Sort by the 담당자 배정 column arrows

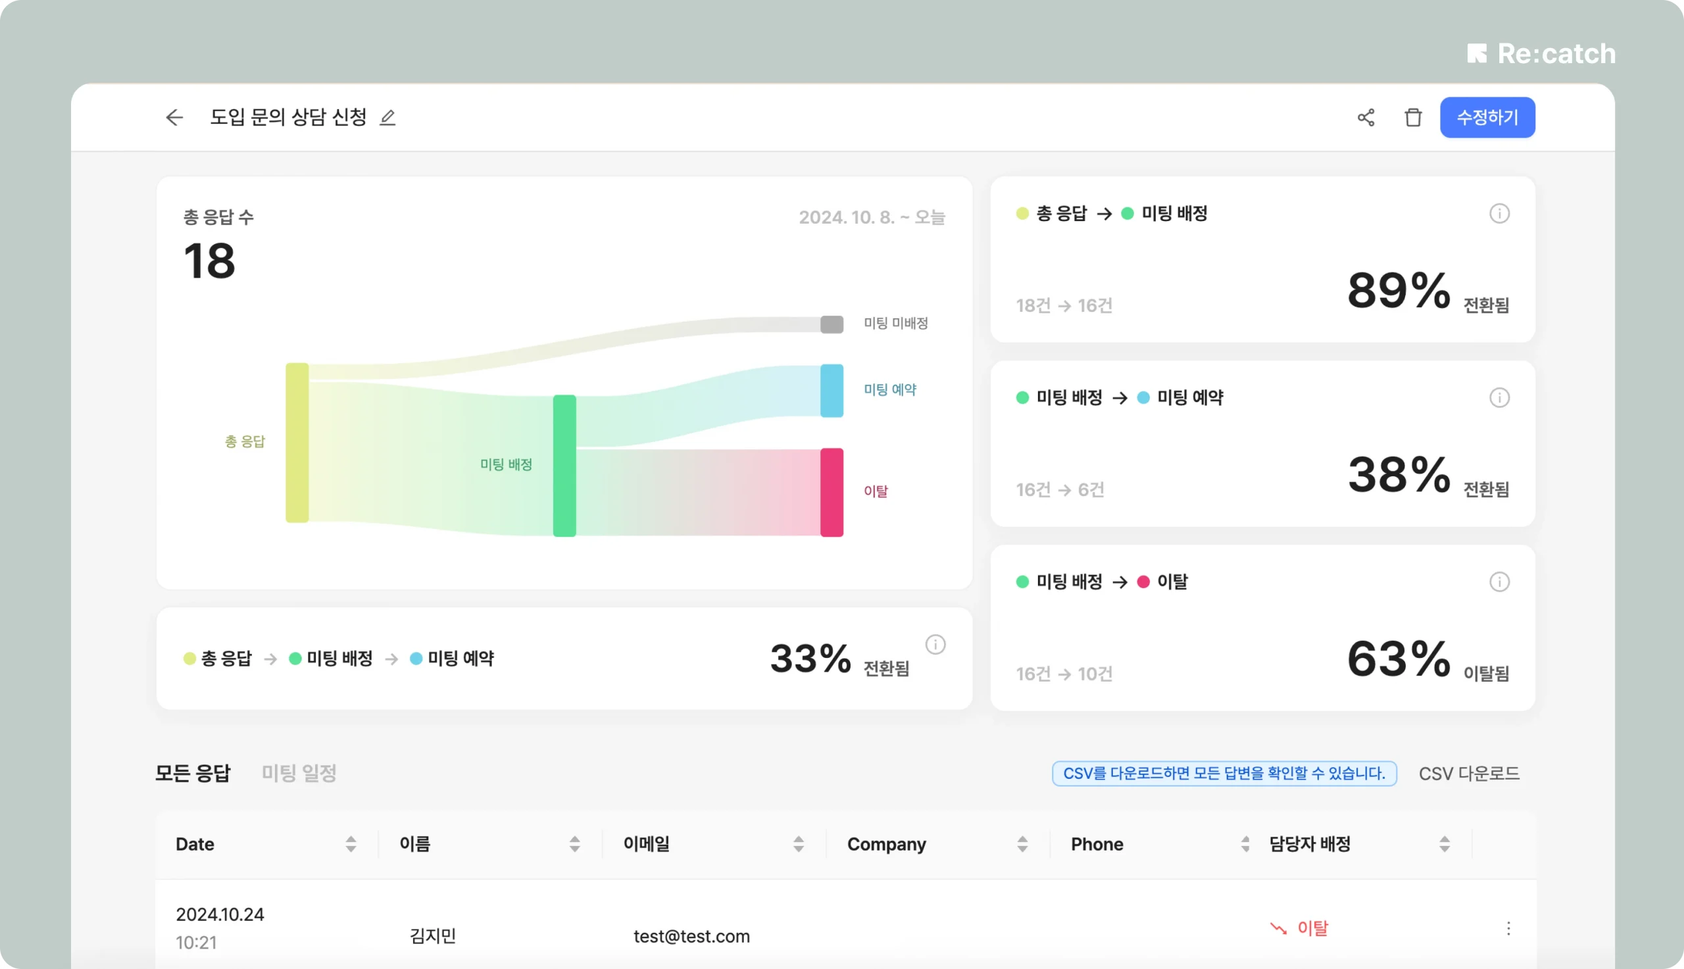click(x=1444, y=845)
